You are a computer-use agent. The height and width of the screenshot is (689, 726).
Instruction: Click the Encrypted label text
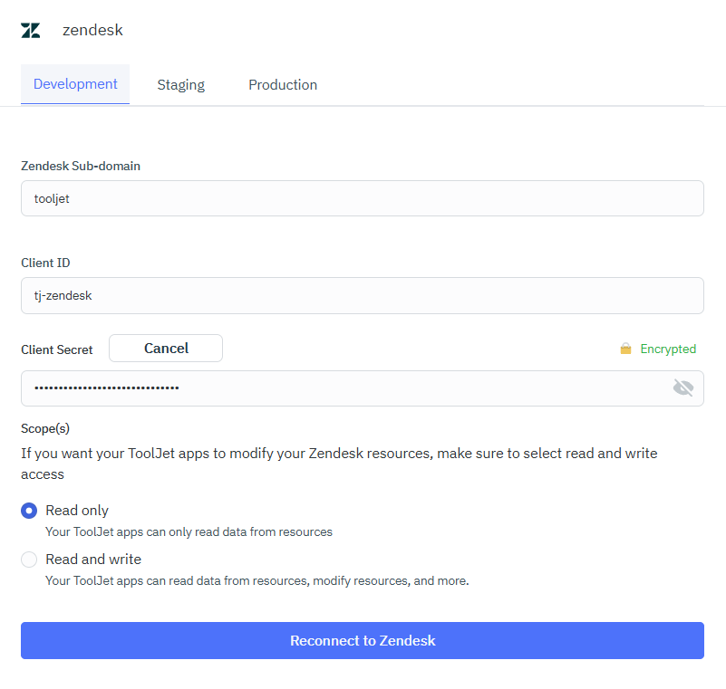click(668, 349)
